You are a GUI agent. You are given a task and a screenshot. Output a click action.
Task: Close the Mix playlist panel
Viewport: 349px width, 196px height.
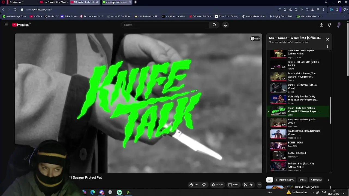click(x=327, y=39)
